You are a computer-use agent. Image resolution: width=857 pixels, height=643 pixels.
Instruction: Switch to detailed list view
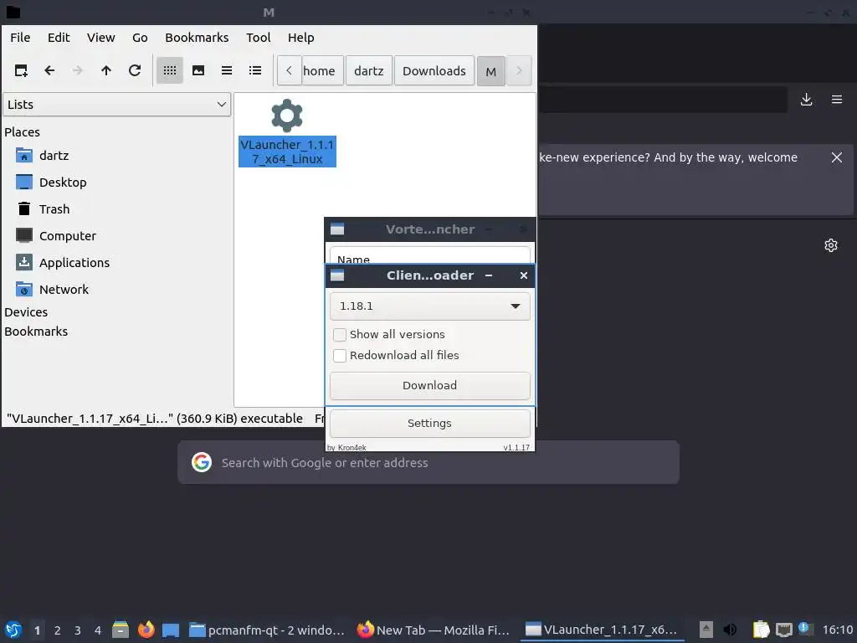point(255,70)
